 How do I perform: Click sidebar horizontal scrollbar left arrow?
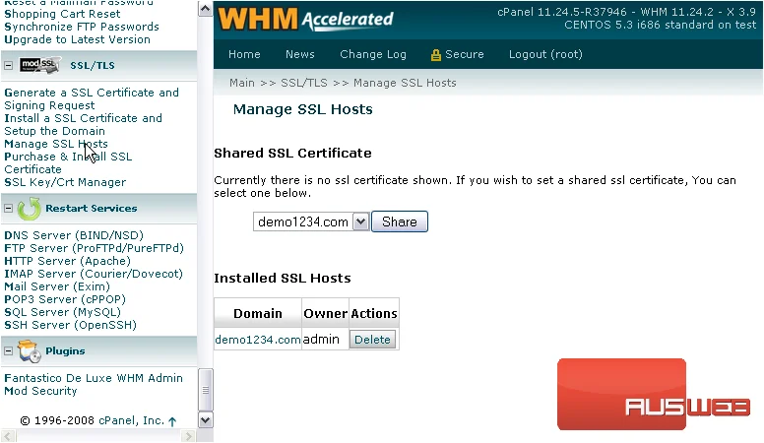[x=9, y=436]
